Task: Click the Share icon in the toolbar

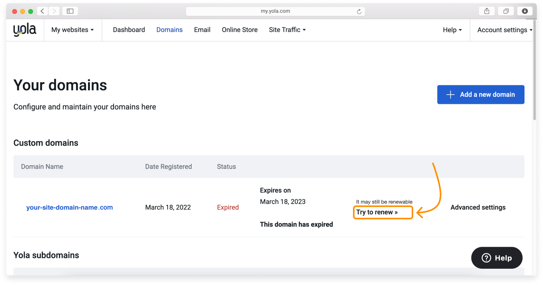Action: click(x=486, y=11)
